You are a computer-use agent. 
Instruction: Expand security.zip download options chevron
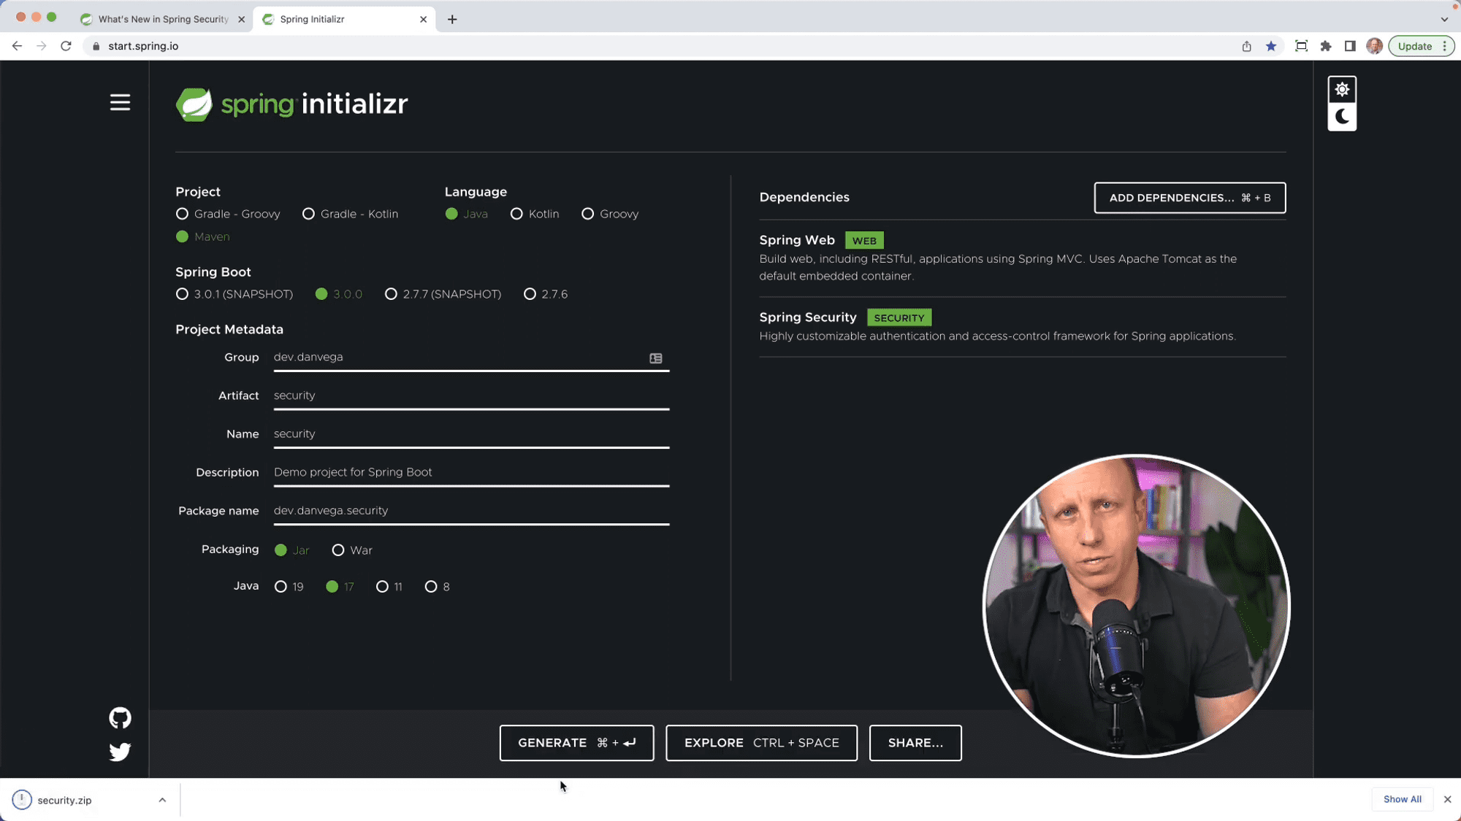[162, 800]
